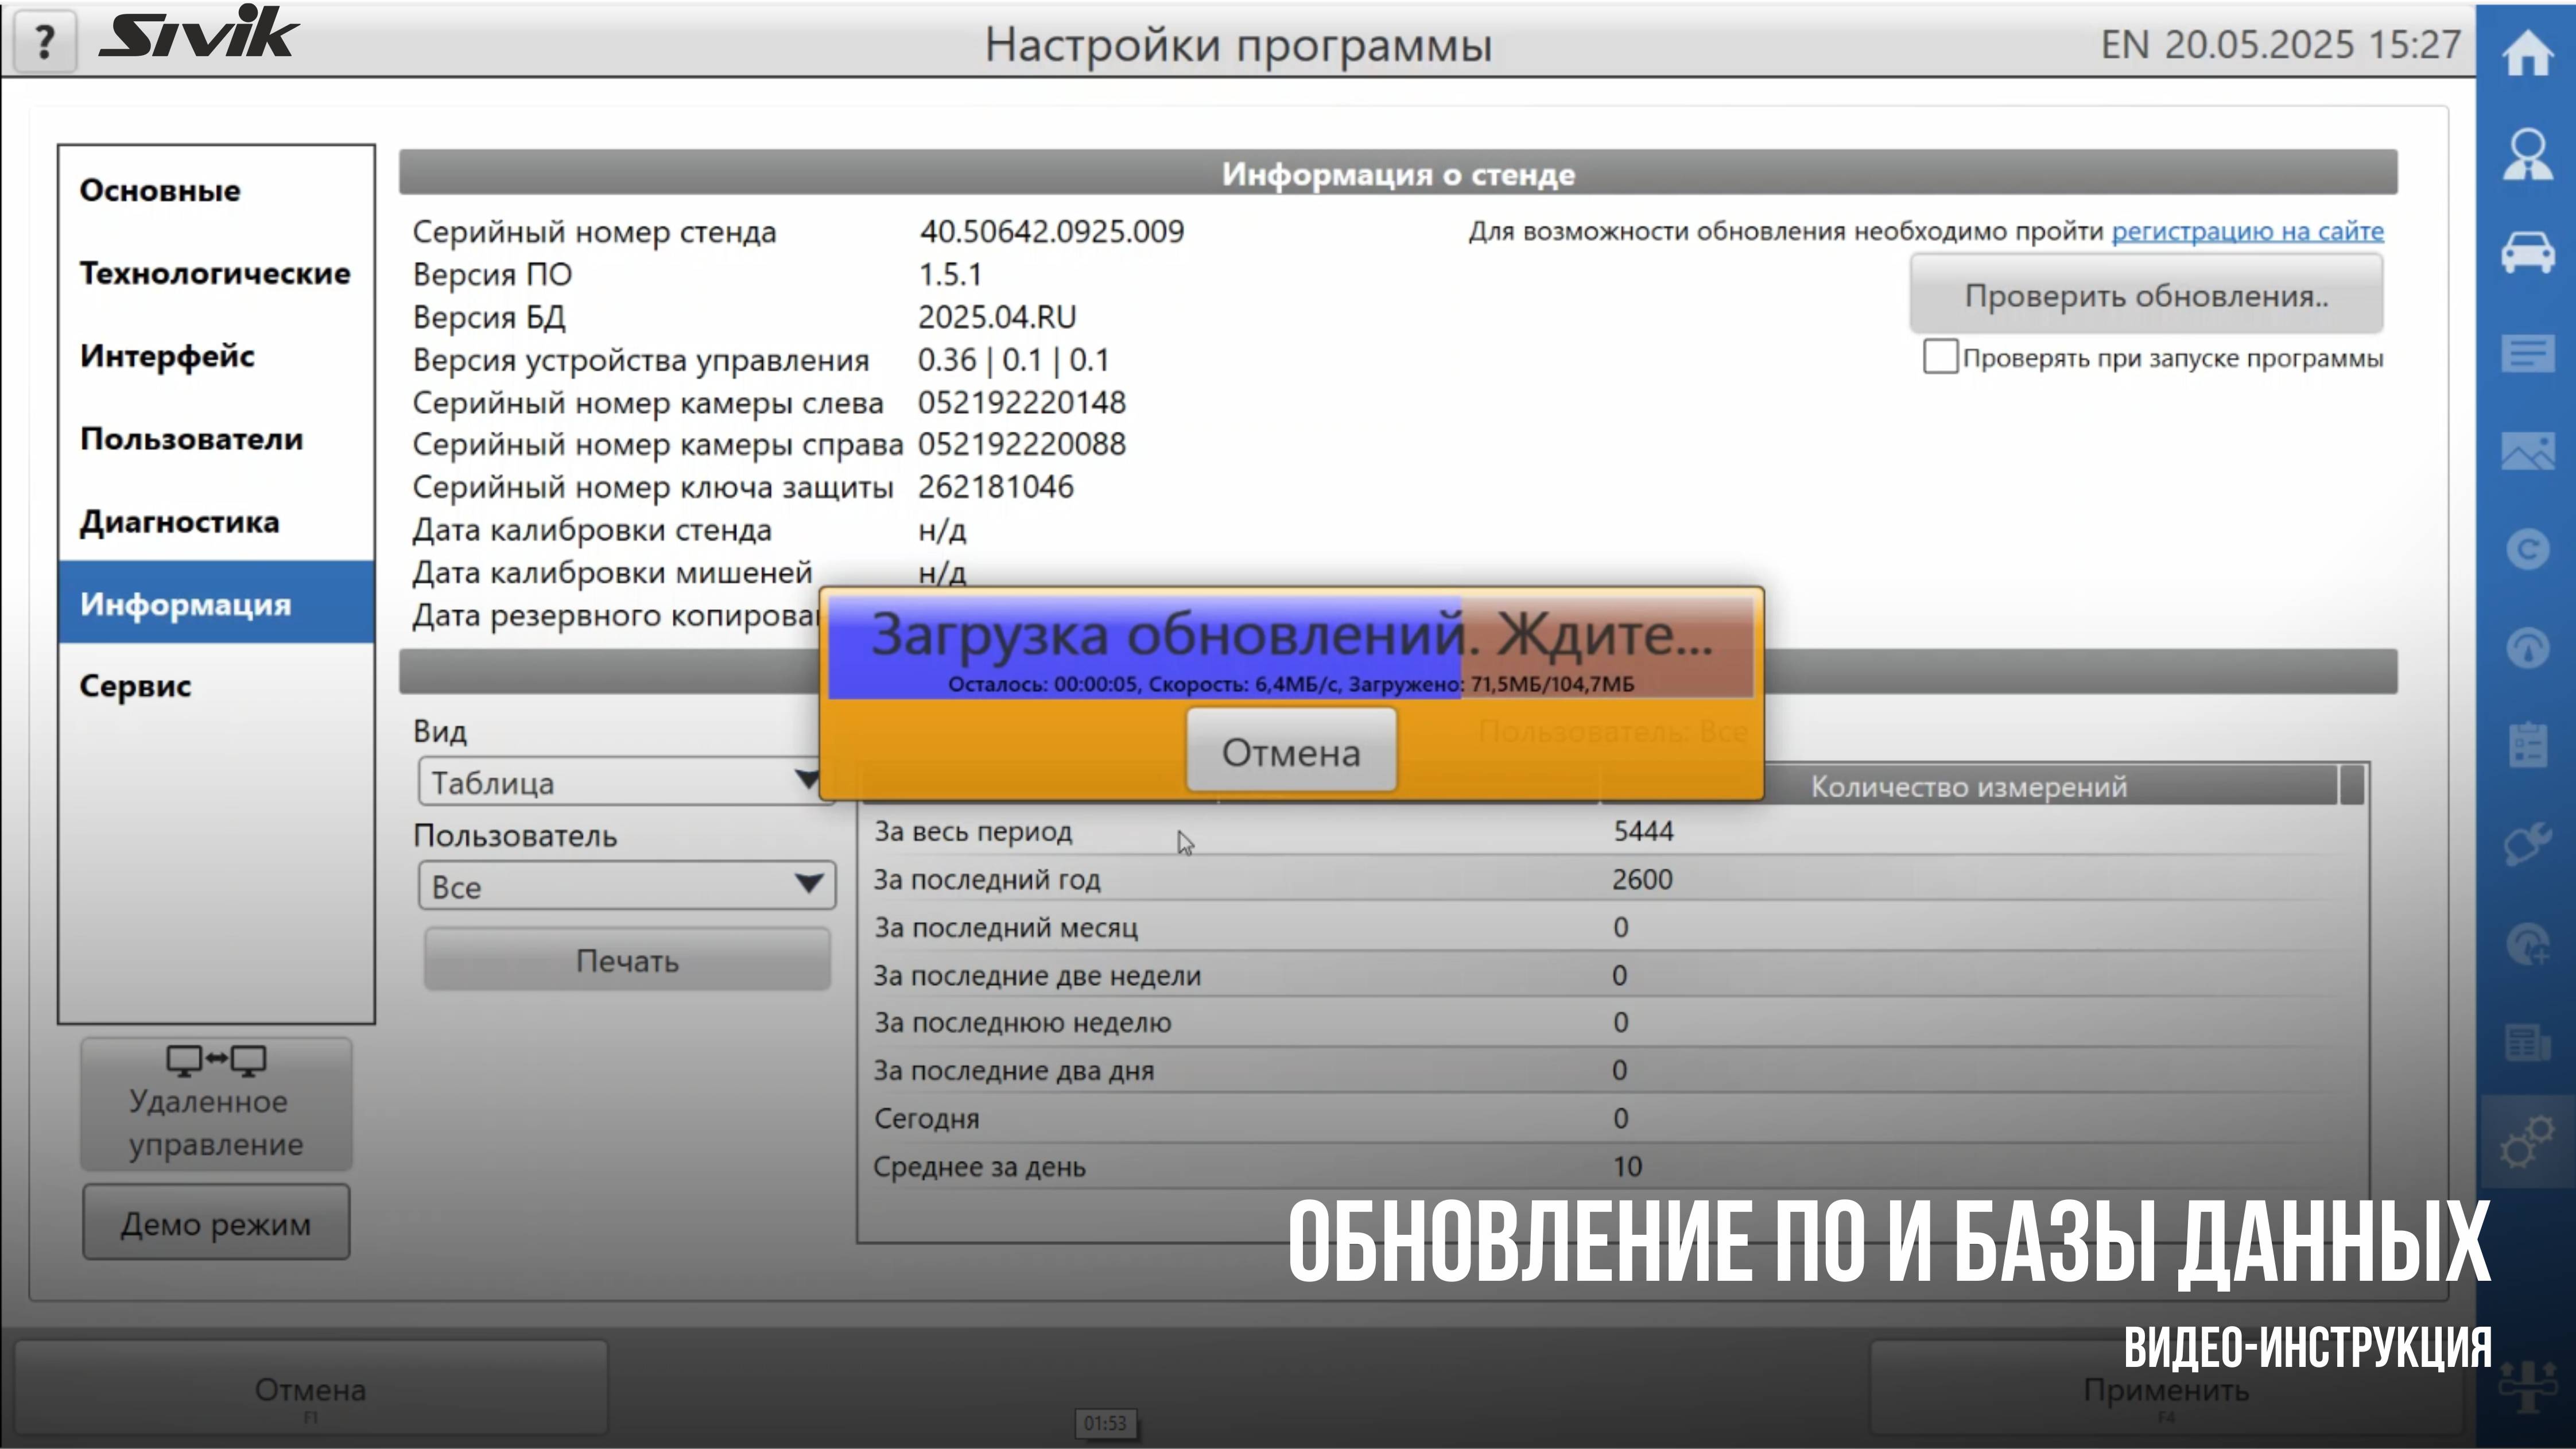This screenshot has width=2576, height=1449.
Task: Switch to the Технологические settings tab
Action: 215,273
